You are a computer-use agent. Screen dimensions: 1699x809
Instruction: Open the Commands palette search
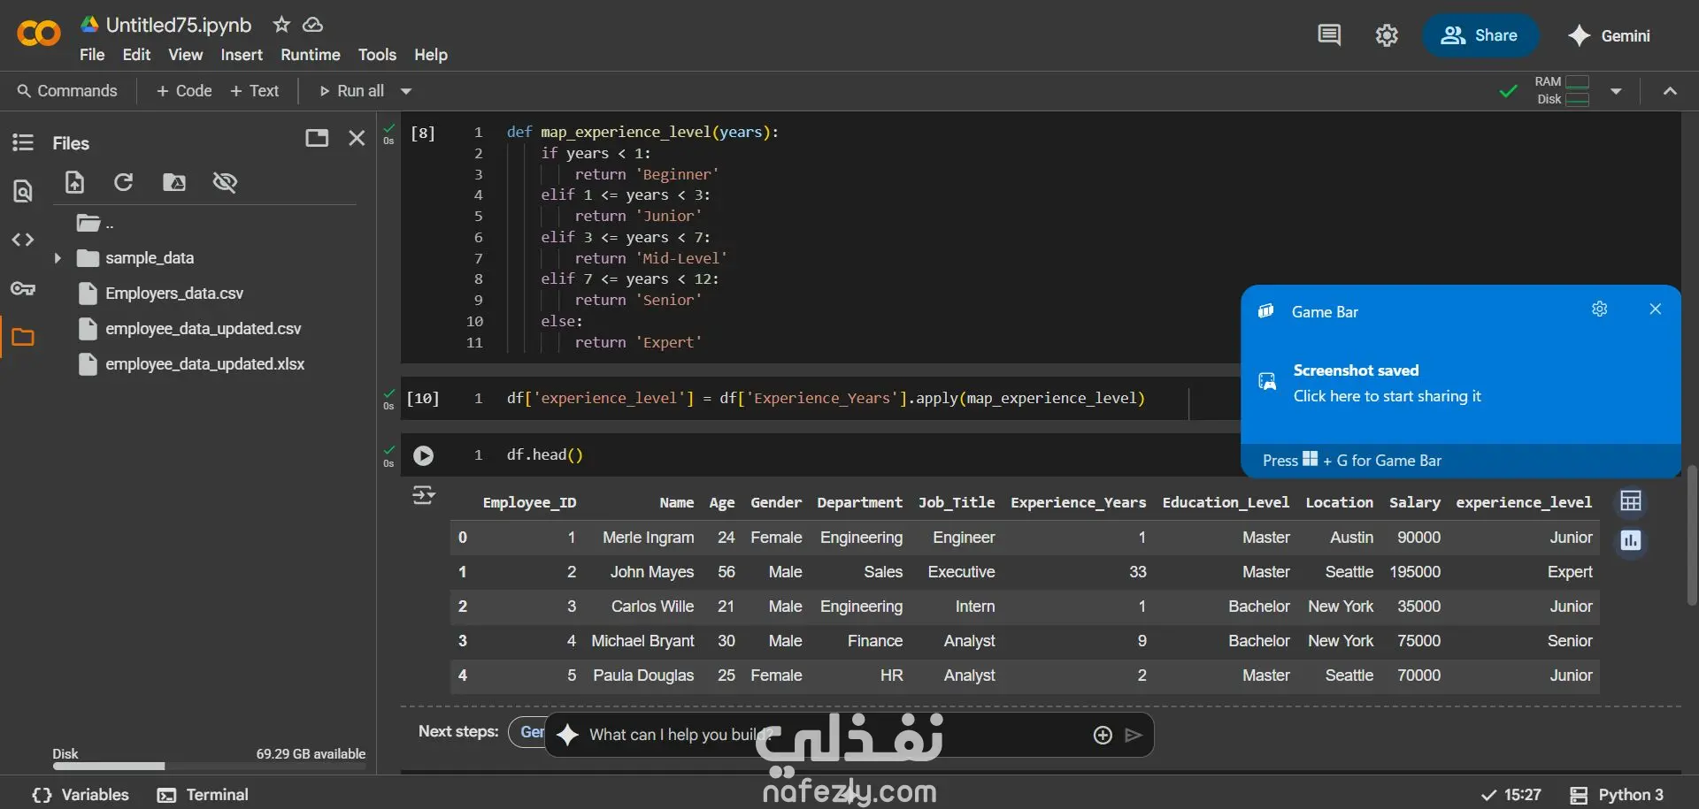pos(67,91)
